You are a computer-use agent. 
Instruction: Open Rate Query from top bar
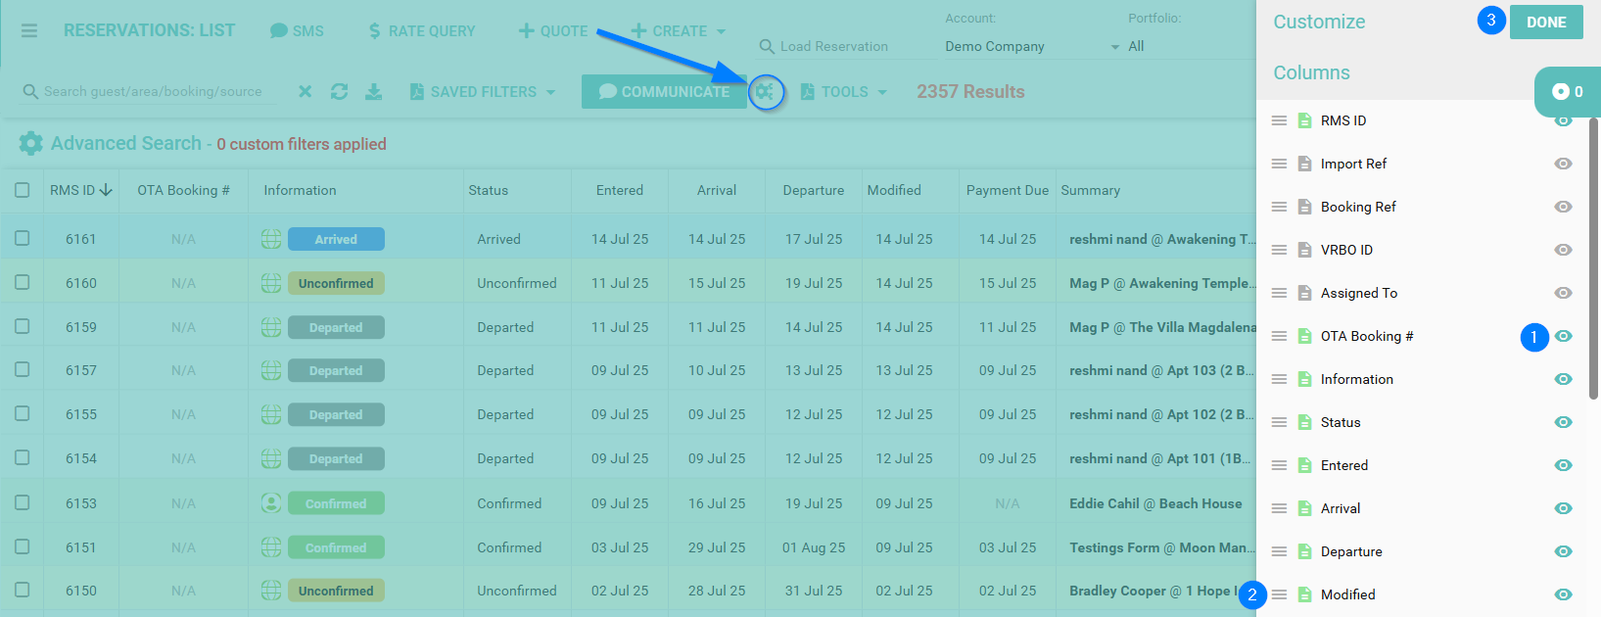tap(421, 31)
